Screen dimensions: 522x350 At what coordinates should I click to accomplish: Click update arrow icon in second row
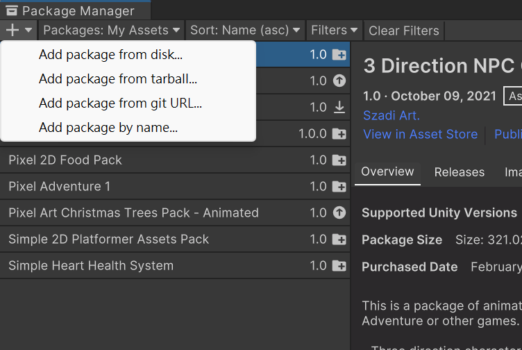coord(339,81)
